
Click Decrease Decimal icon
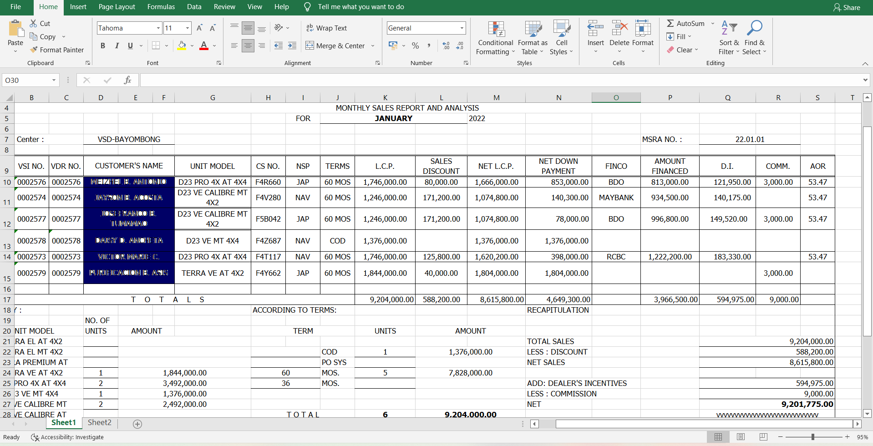point(460,46)
